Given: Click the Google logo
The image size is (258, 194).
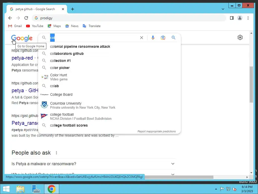Looking at the screenshot, I should 22,38.
